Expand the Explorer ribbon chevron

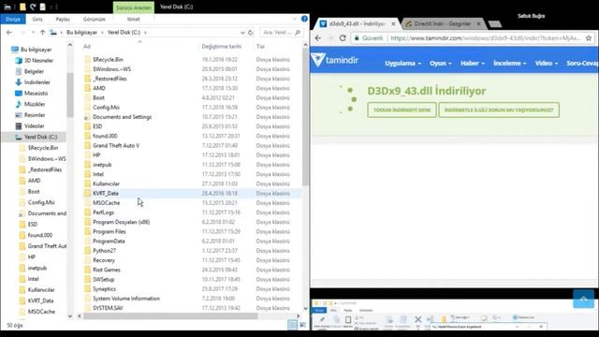[x=295, y=19]
